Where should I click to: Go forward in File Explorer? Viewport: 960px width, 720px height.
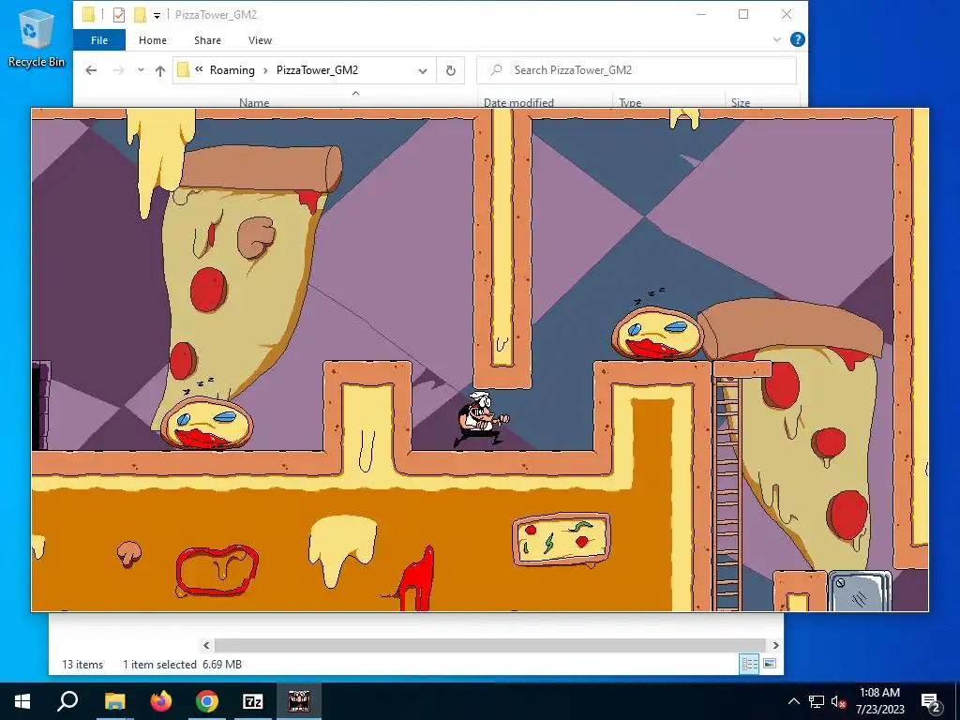pyautogui.click(x=119, y=70)
